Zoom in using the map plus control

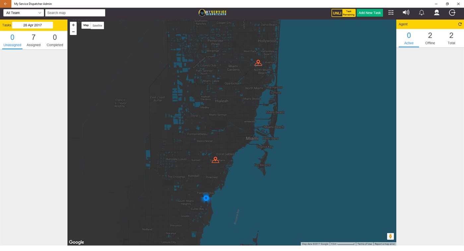click(x=73, y=25)
